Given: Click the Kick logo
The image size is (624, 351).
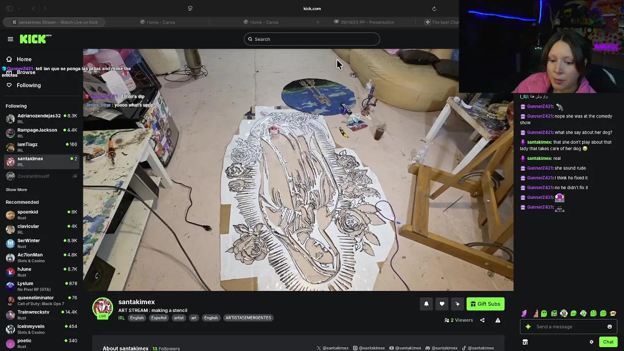Looking at the screenshot, I should pos(35,39).
